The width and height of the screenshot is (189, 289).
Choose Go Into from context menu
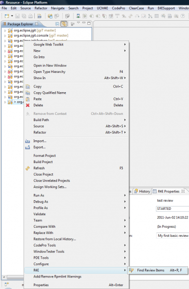tap(76, 57)
